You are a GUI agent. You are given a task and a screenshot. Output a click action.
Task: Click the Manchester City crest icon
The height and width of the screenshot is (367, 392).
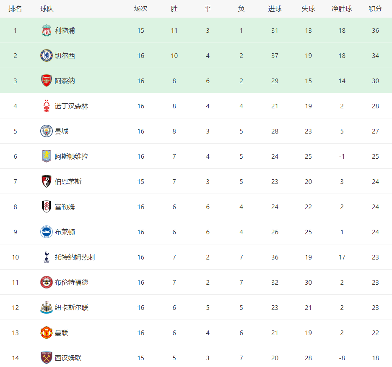(x=46, y=131)
